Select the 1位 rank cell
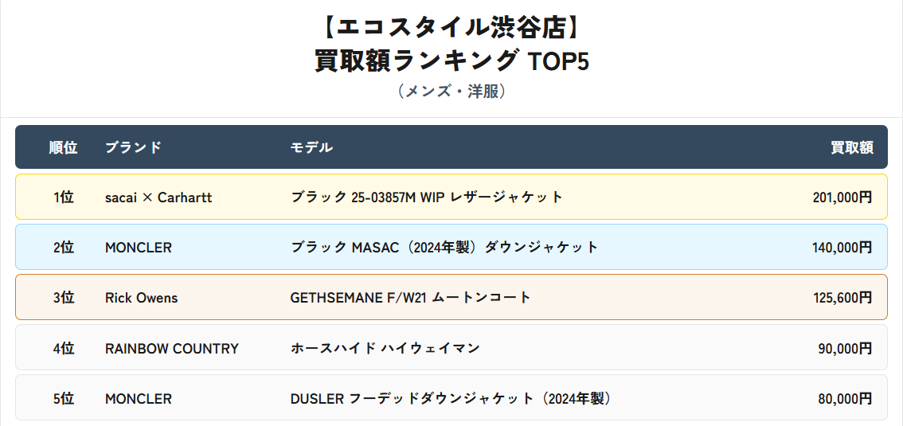Image resolution: width=903 pixels, height=426 pixels. point(64,197)
